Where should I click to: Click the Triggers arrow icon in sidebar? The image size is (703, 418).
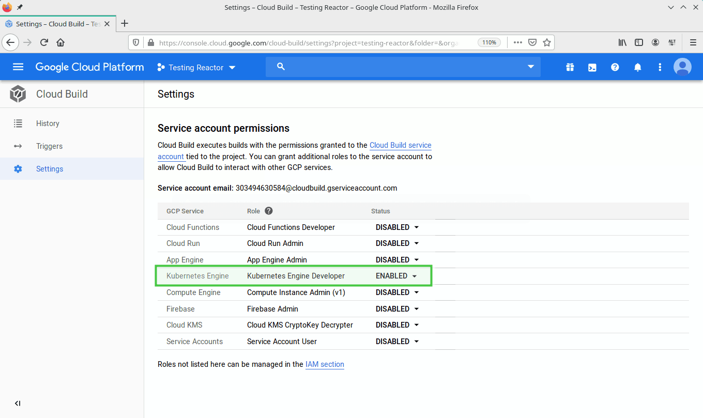[18, 146]
